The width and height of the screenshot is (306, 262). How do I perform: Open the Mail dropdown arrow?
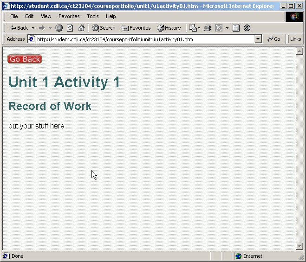pyautogui.click(x=199, y=28)
